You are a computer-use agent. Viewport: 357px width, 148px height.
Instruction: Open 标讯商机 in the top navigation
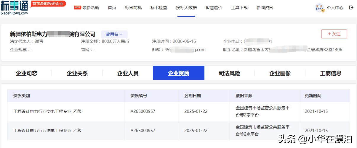point(133,8)
